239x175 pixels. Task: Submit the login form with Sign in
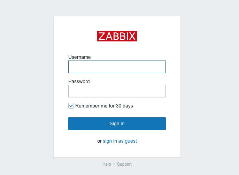pos(117,124)
